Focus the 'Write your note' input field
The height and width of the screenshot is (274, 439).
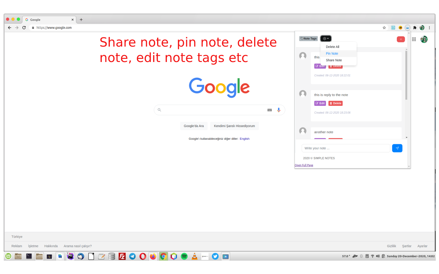coord(346,148)
